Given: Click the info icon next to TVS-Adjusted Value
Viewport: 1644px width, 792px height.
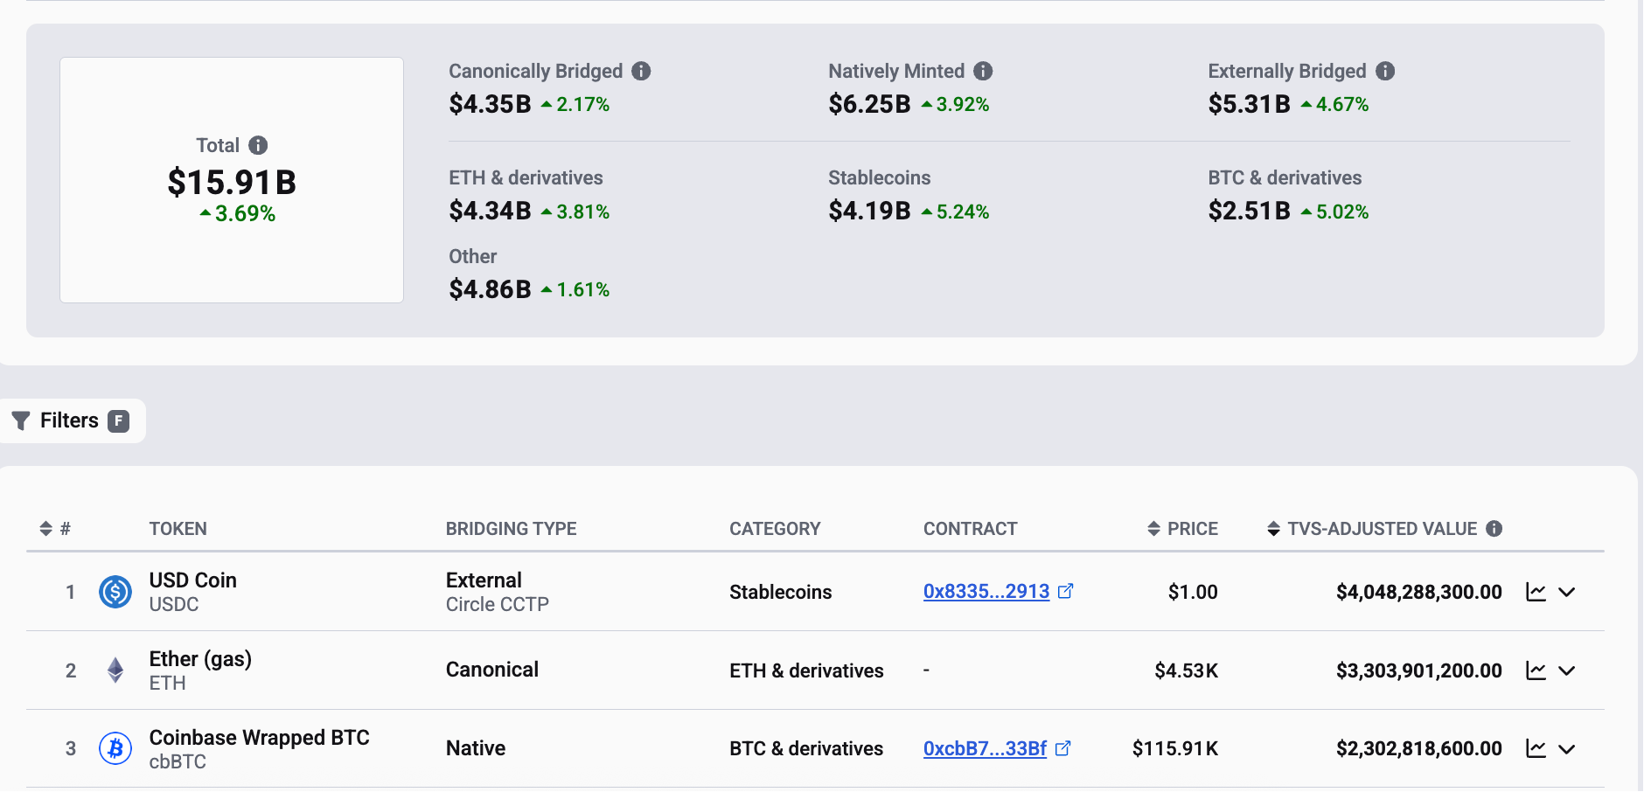Looking at the screenshot, I should (x=1495, y=528).
